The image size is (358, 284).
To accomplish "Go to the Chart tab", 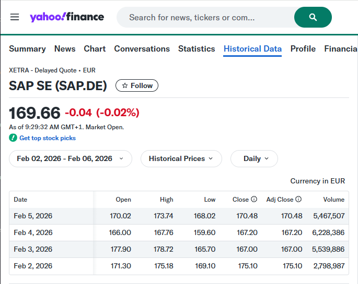I will [x=95, y=48].
